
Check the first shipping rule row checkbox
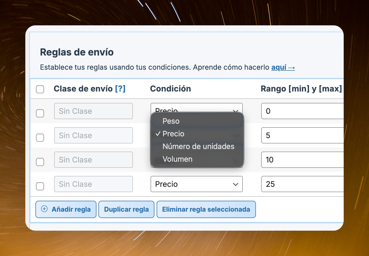(40, 113)
